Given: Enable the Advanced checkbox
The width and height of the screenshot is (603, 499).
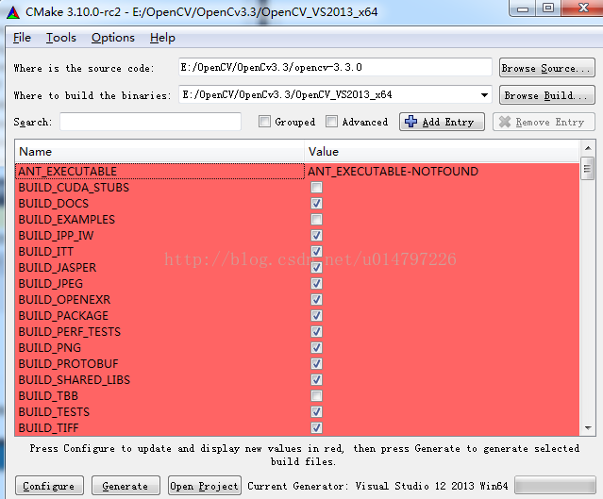Looking at the screenshot, I should [x=331, y=122].
